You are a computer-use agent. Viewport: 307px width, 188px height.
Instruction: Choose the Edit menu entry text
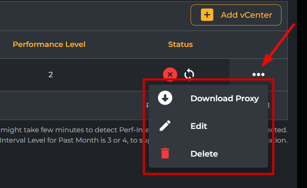click(199, 126)
